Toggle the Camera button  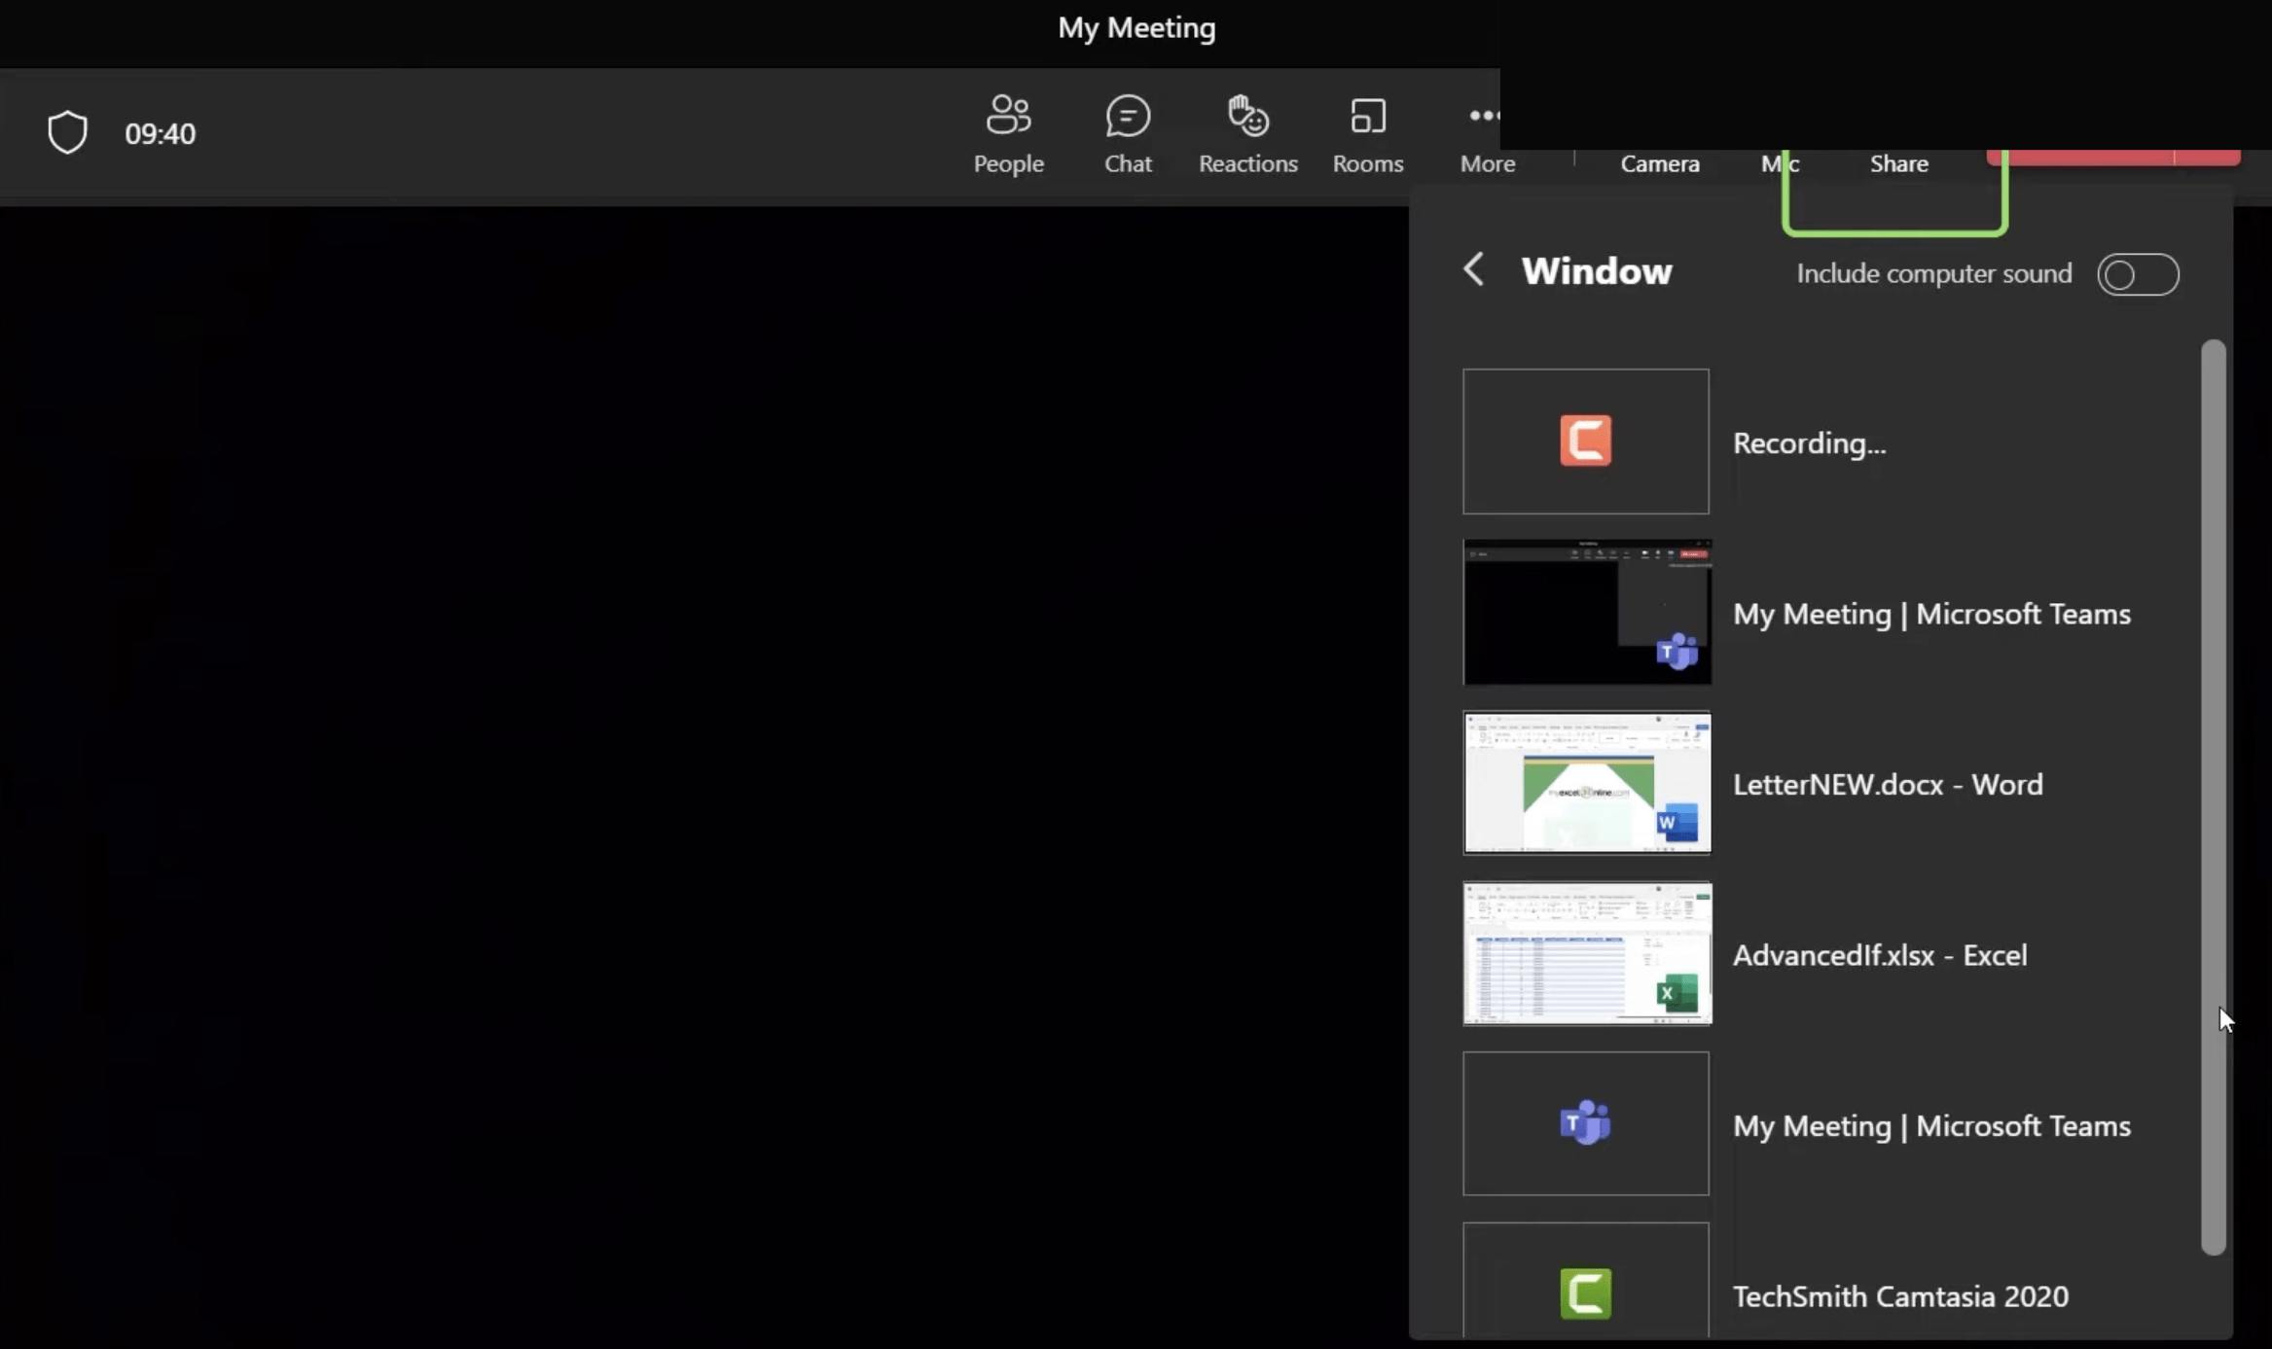coord(1660,163)
